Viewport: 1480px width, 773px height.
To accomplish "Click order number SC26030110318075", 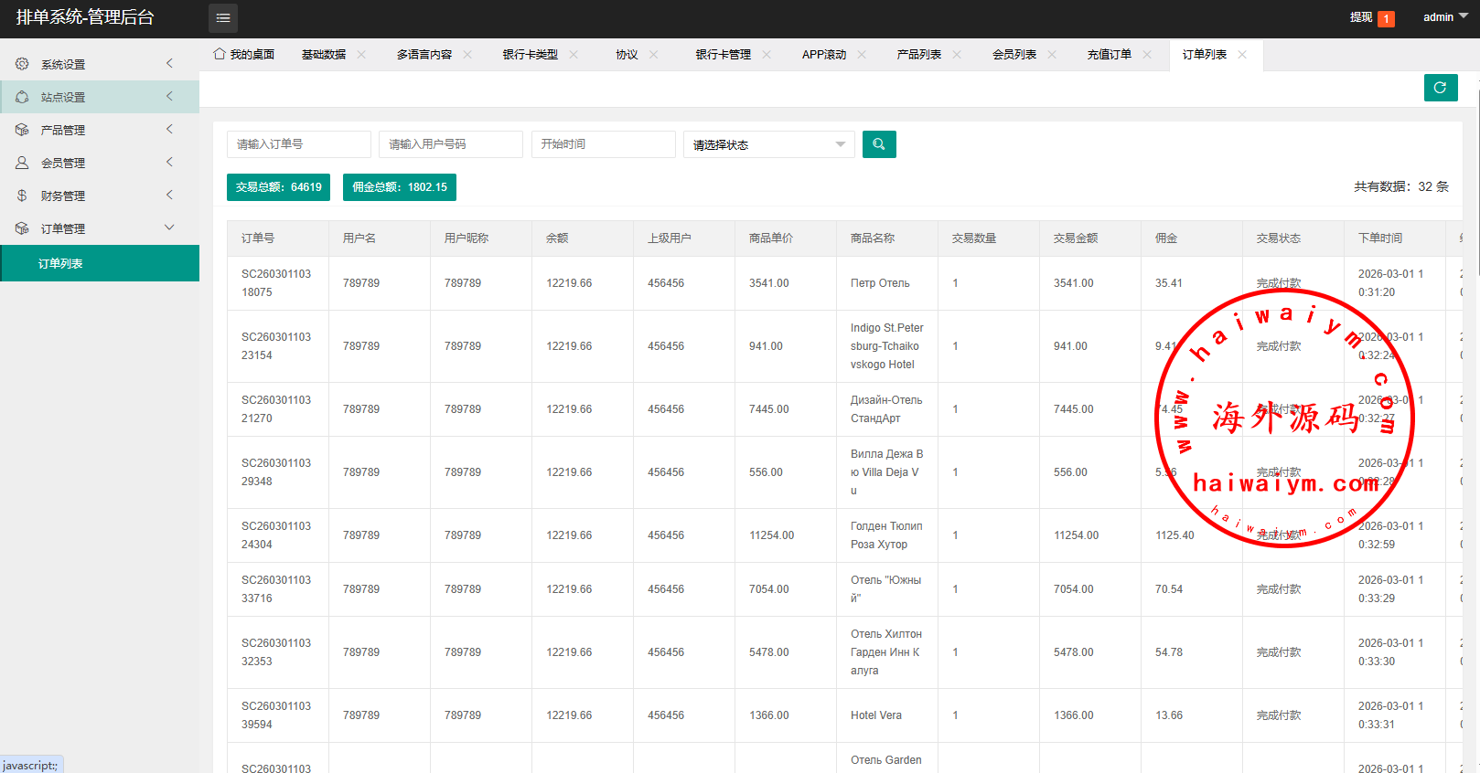I will tap(276, 283).
